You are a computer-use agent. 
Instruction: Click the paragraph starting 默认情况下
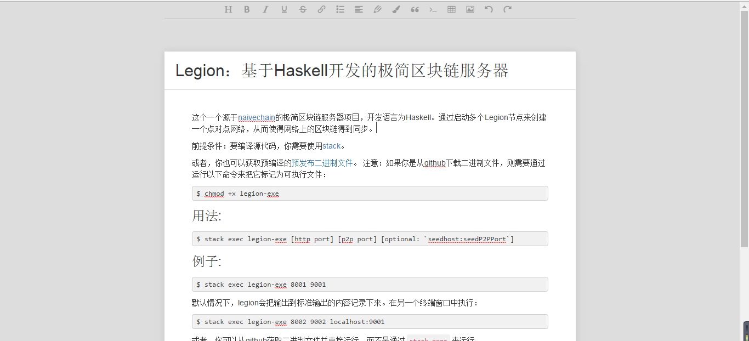pyautogui.click(x=335, y=303)
